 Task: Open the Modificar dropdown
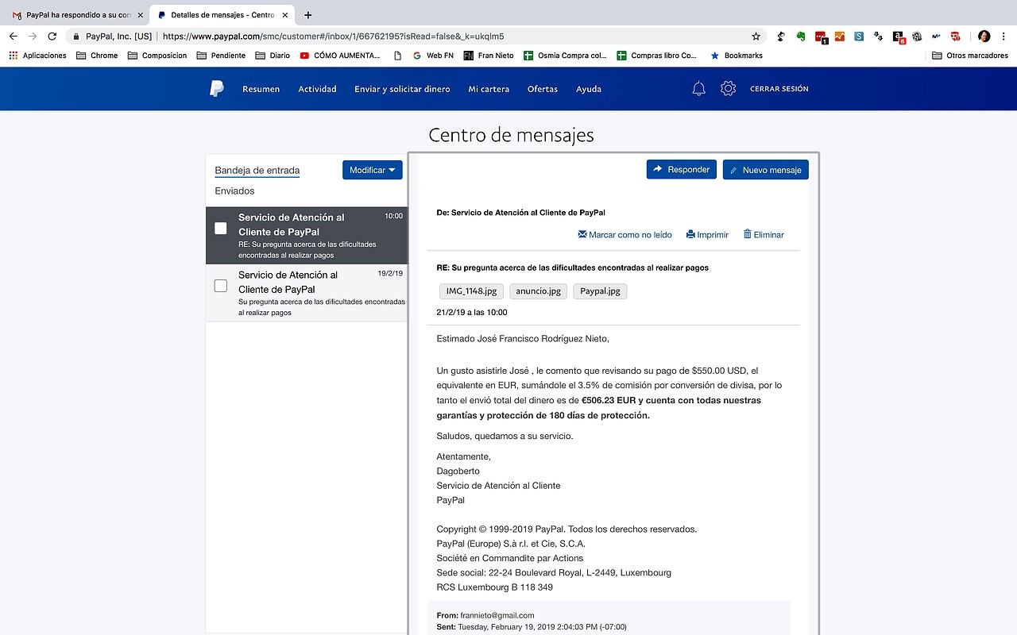click(x=373, y=170)
